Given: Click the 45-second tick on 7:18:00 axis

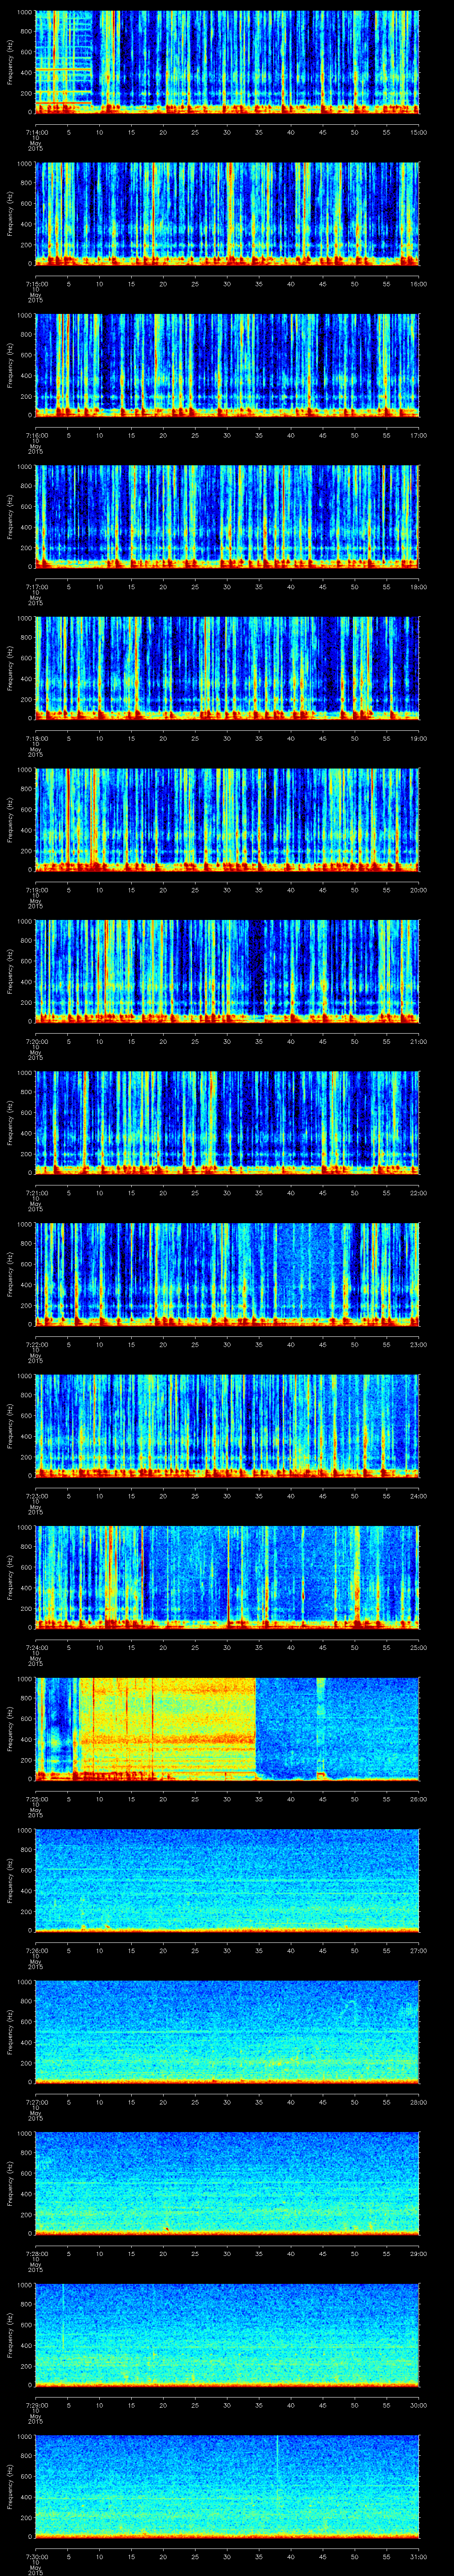Looking at the screenshot, I should pos(323,738).
